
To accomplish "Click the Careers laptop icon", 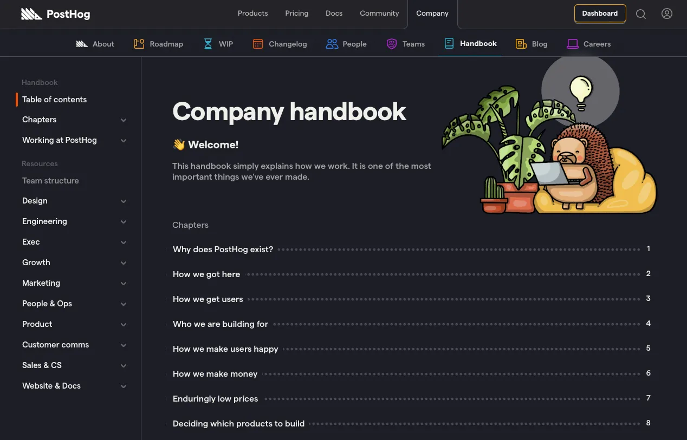I will click(x=572, y=44).
